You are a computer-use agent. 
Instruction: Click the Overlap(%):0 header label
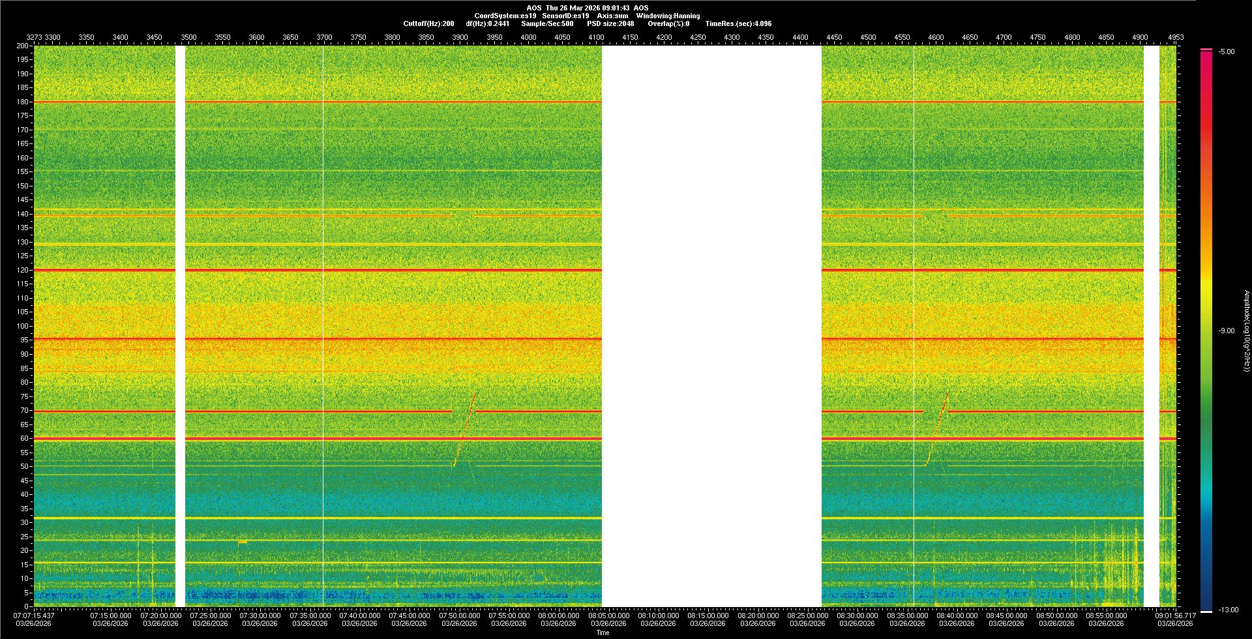tap(668, 23)
